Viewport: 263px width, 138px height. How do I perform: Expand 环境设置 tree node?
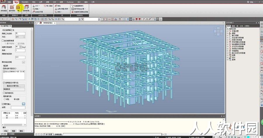click(228, 31)
